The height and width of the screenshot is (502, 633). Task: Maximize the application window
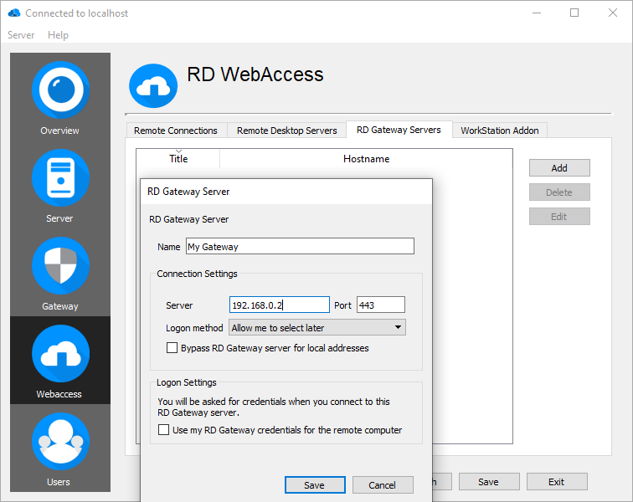pyautogui.click(x=574, y=13)
